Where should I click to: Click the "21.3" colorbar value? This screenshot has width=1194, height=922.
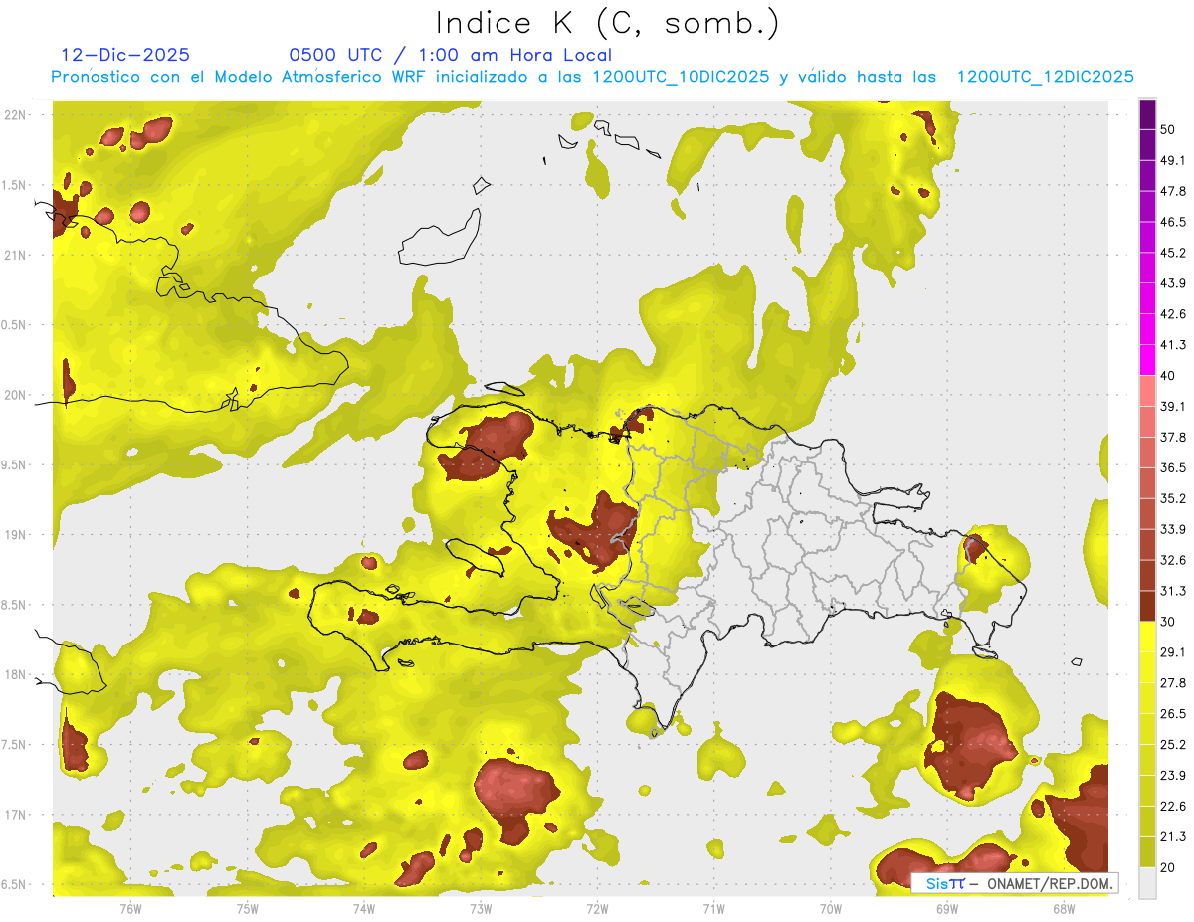pos(1173,837)
